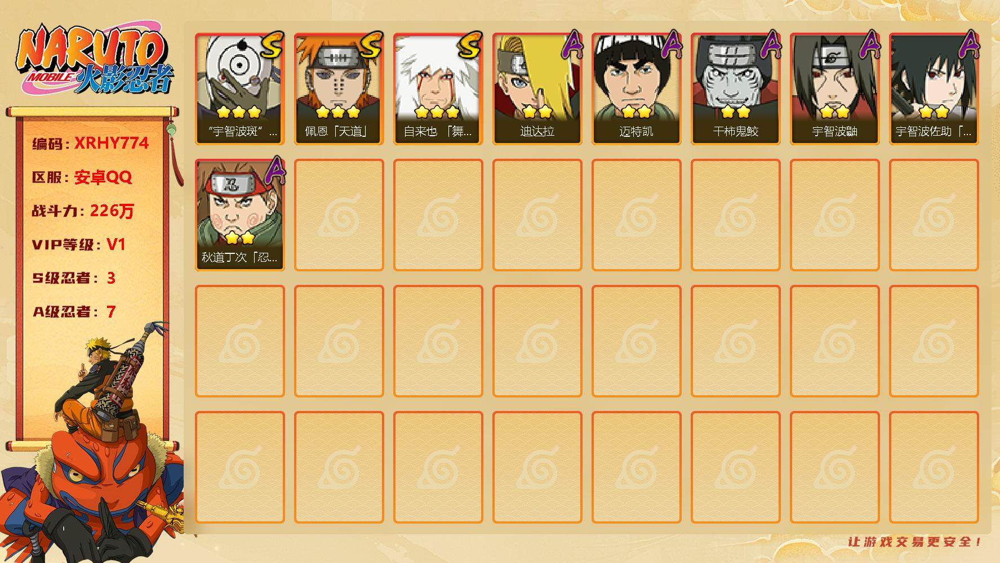
Task: Click the 战斗力 226万 text
Action: 83,211
